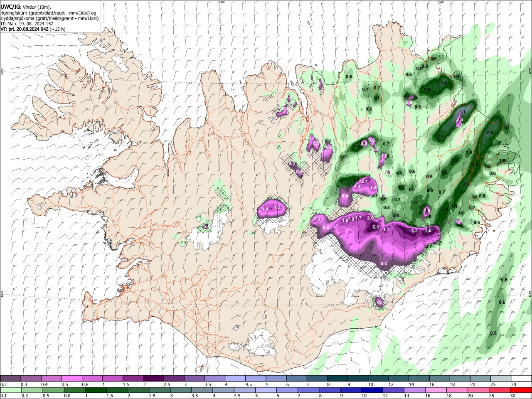Click the 0.8 value over the southeast sea
Screen dimensions: 532x399
pyautogui.click(x=493, y=333)
